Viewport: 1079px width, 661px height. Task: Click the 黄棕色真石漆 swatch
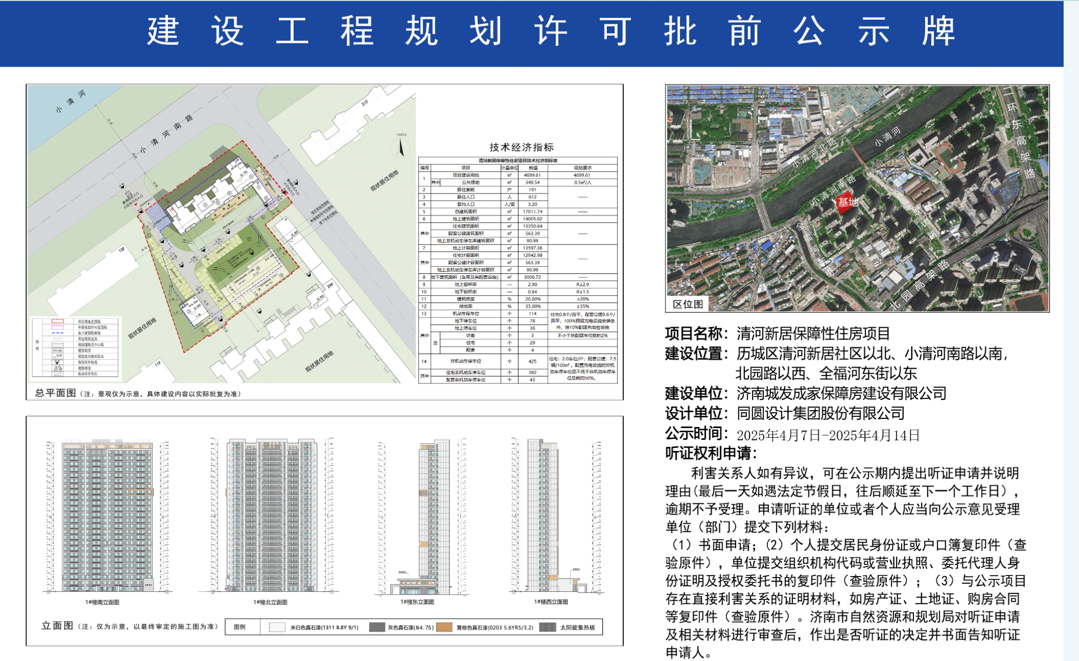click(444, 627)
